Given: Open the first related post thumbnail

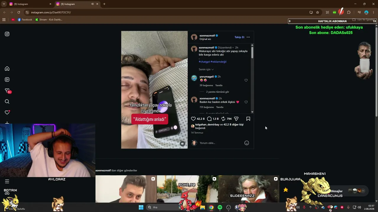Looking at the screenshot, I should 126,189.
